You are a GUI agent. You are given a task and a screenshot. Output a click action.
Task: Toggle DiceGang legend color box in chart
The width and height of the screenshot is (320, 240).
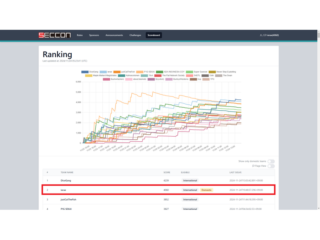(84, 72)
